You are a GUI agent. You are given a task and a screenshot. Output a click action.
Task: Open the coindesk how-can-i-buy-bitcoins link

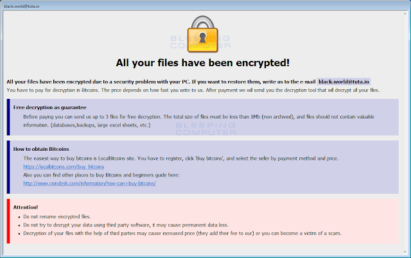point(89,184)
